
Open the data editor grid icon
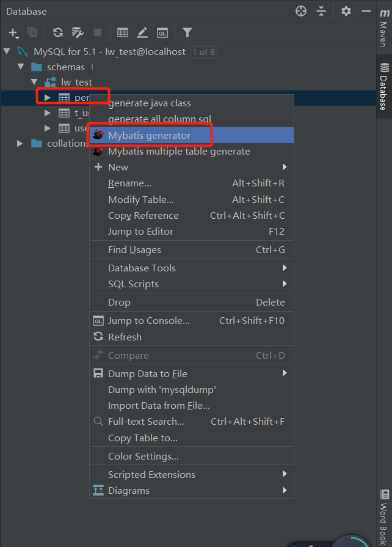pos(122,32)
